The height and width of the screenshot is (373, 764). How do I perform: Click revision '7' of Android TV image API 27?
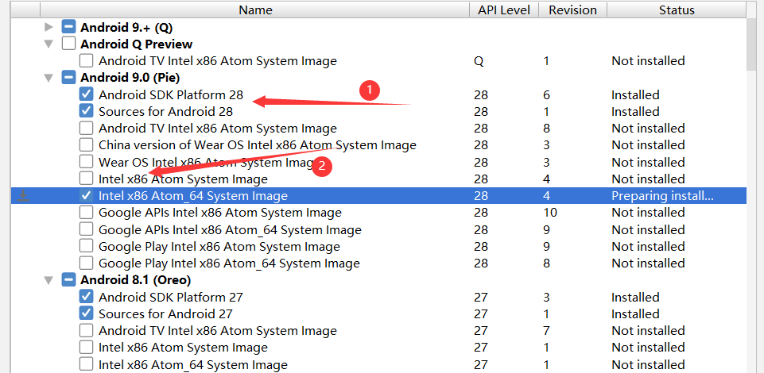click(x=546, y=331)
